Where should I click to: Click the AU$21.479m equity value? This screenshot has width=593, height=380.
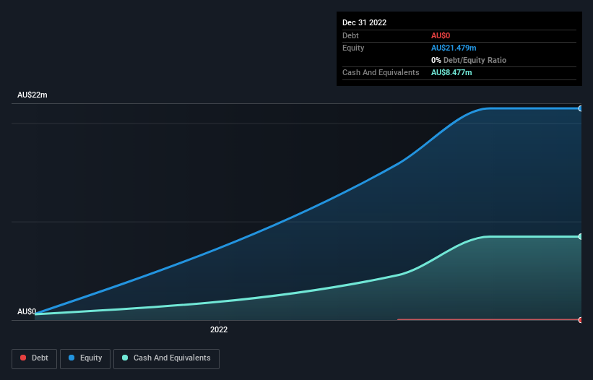pyautogui.click(x=454, y=48)
